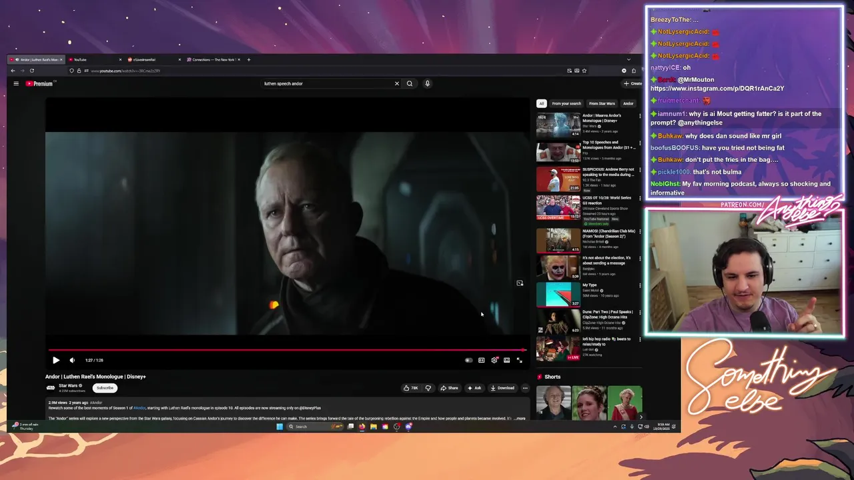This screenshot has height=480, width=854.
Task: Switch to the Connections New York Times tab
Action: click(x=213, y=59)
